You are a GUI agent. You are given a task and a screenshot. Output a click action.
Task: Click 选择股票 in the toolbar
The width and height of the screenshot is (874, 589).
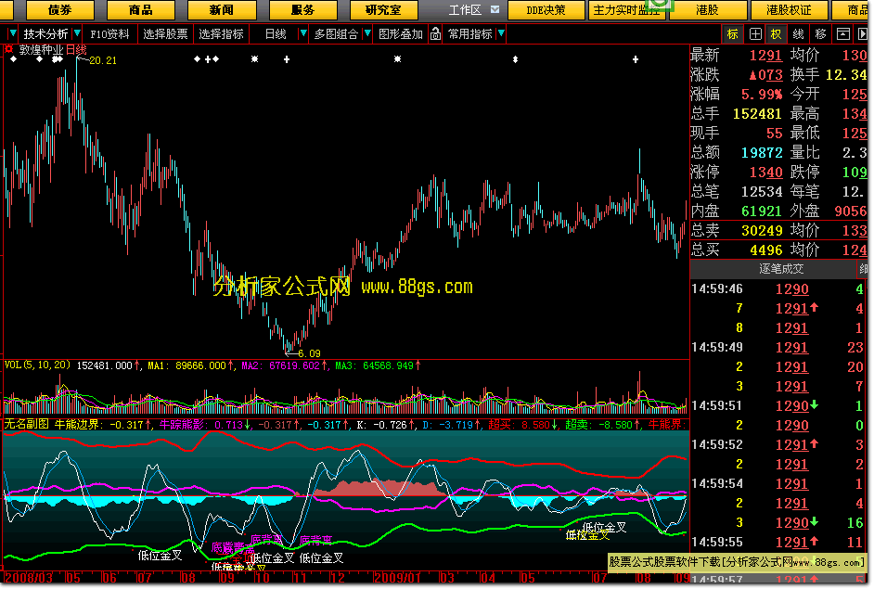pos(165,34)
